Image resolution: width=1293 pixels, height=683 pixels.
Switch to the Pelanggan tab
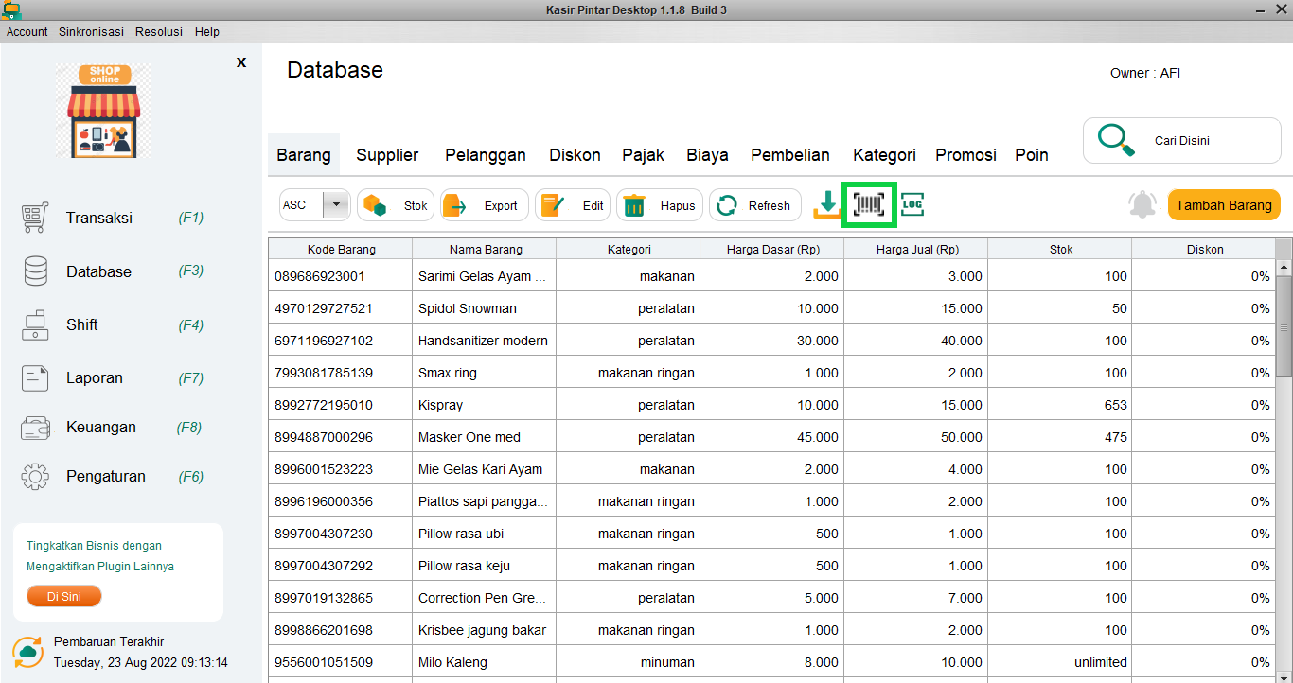click(486, 155)
